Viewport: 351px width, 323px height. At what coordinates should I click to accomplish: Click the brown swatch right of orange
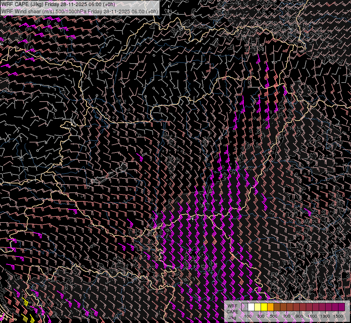277,307
